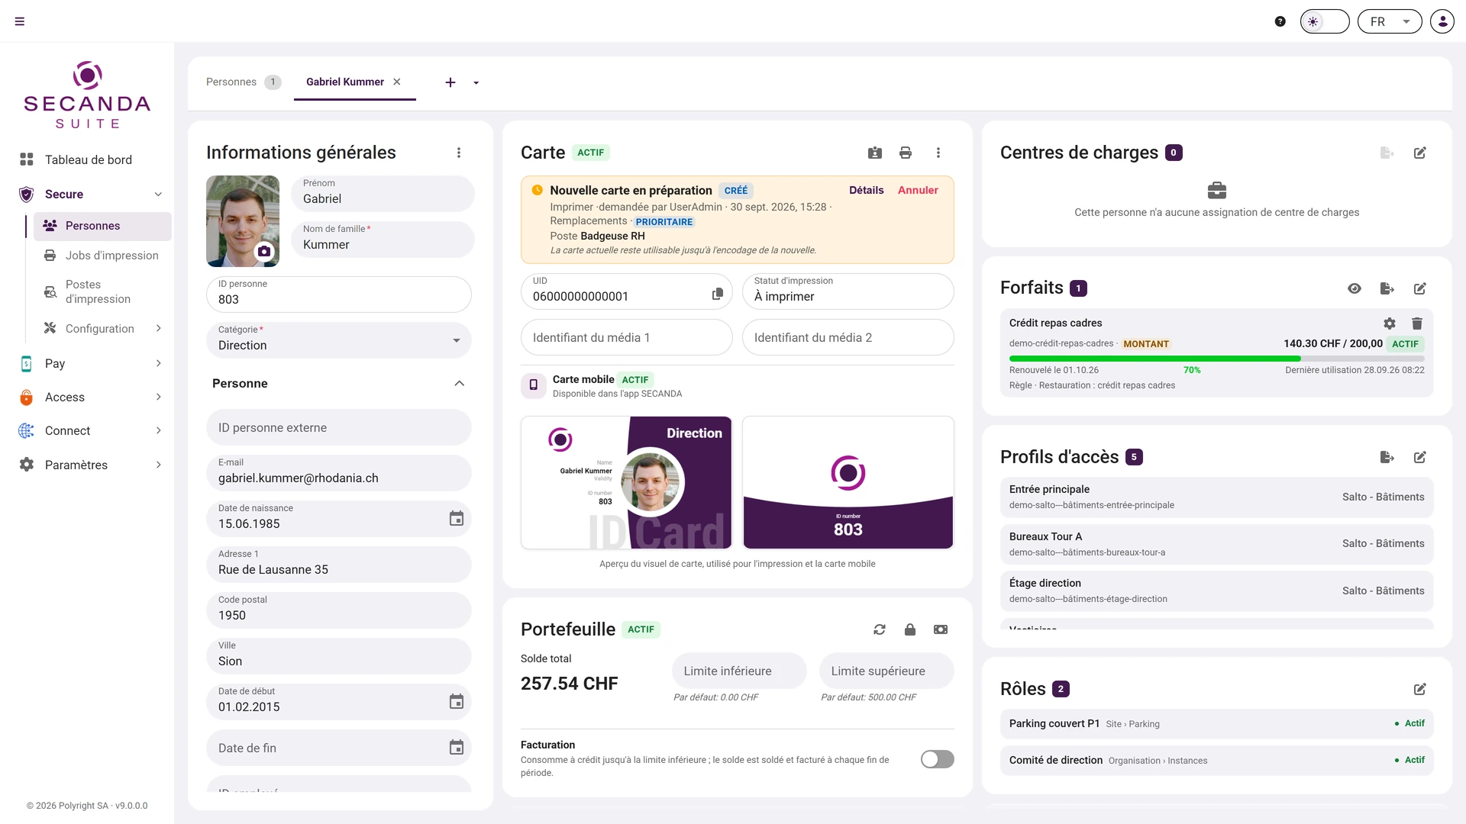Screen dimensions: 1466x824
Task: Toggle the Facturation switch
Action: coord(938,759)
